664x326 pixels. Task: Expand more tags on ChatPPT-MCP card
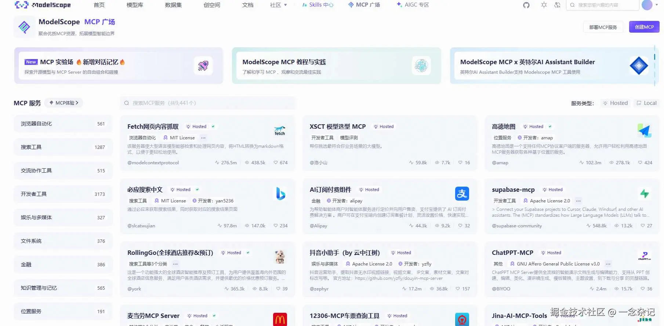click(608, 264)
